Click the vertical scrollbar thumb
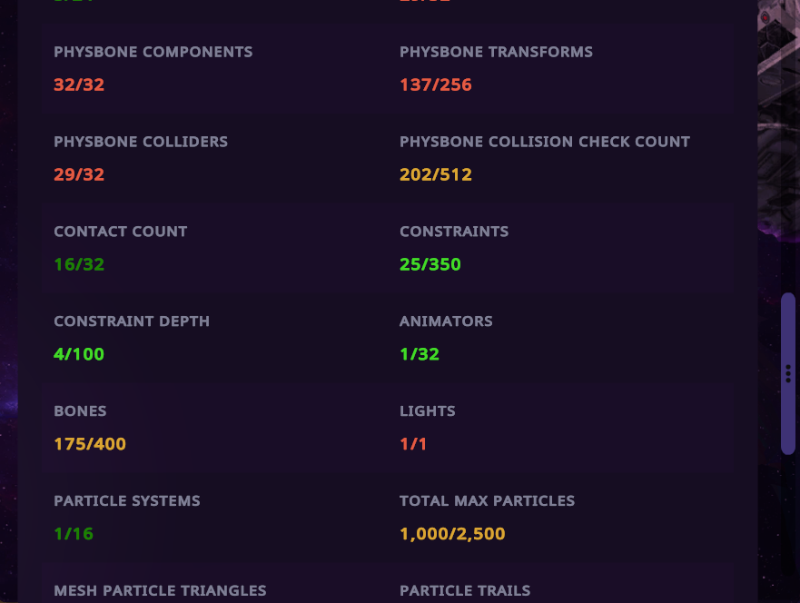 coord(788,373)
